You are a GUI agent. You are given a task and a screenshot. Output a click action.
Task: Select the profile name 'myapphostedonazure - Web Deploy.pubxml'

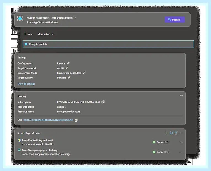[50, 18]
